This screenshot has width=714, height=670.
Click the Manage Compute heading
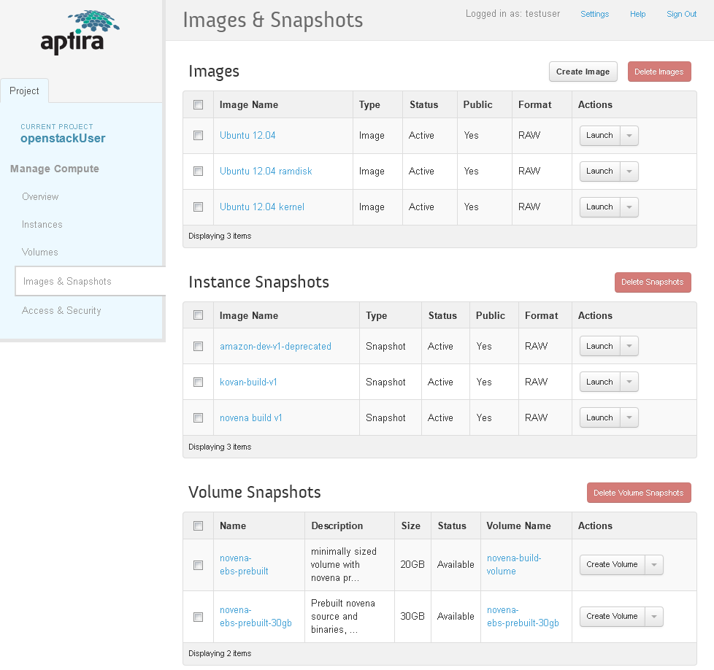pyautogui.click(x=54, y=169)
